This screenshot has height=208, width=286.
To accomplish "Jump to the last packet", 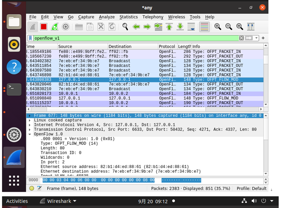I will (x=180, y=27).
